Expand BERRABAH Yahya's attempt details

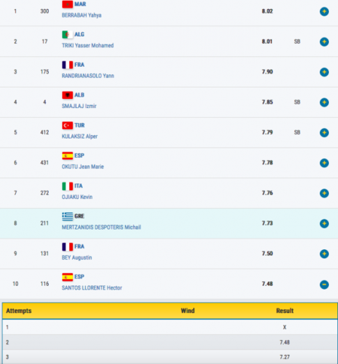coord(324,11)
